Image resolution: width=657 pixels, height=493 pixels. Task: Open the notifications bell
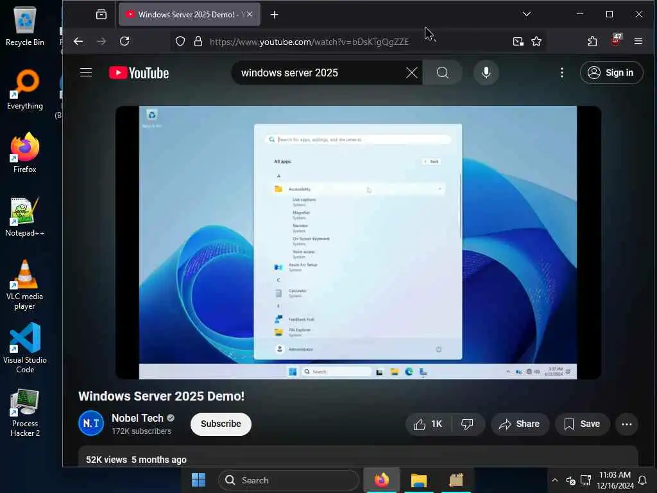click(x=642, y=480)
